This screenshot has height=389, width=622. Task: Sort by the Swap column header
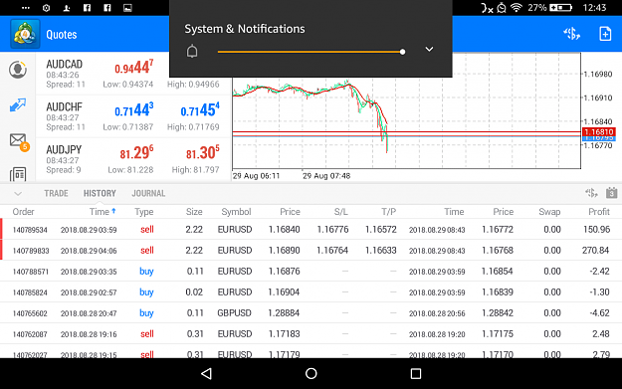(x=549, y=212)
